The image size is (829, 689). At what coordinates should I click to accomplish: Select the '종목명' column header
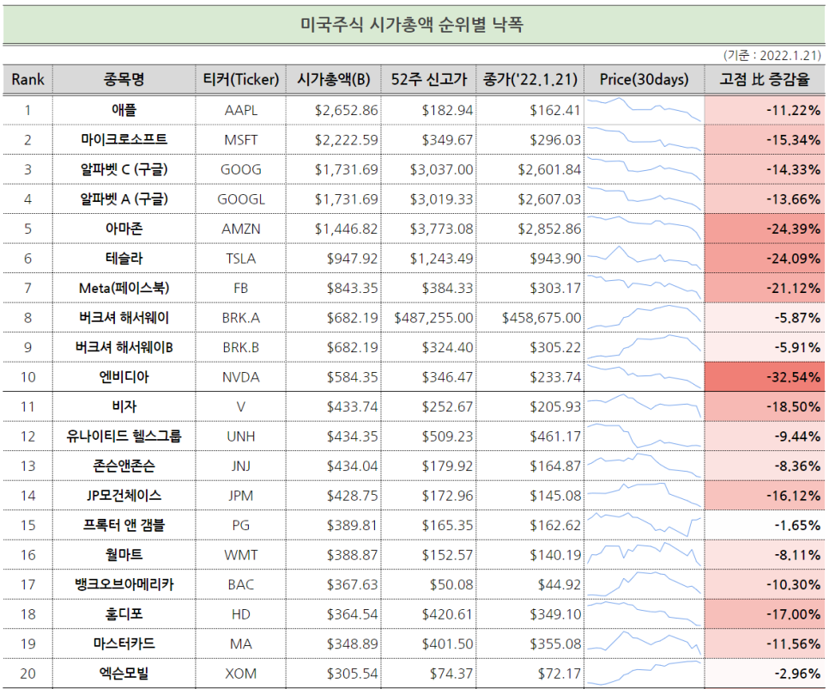124,79
